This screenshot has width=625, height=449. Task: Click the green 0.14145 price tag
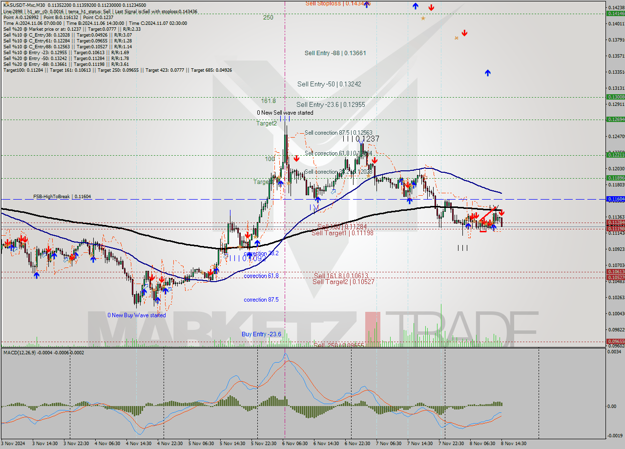click(615, 14)
